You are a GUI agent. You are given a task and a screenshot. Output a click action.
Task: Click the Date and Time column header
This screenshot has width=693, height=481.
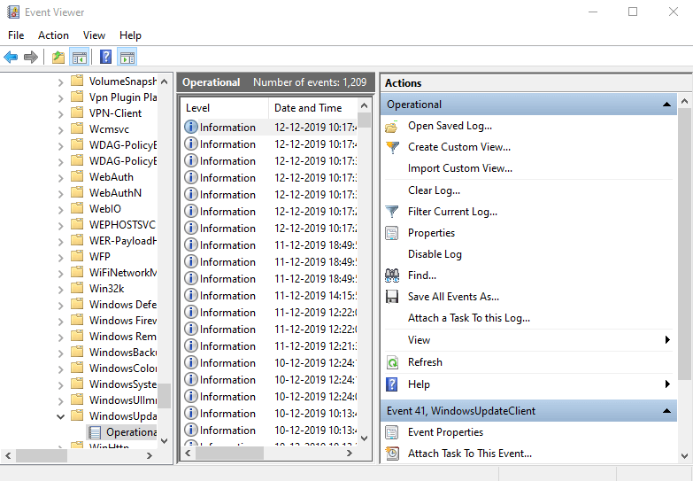(312, 108)
